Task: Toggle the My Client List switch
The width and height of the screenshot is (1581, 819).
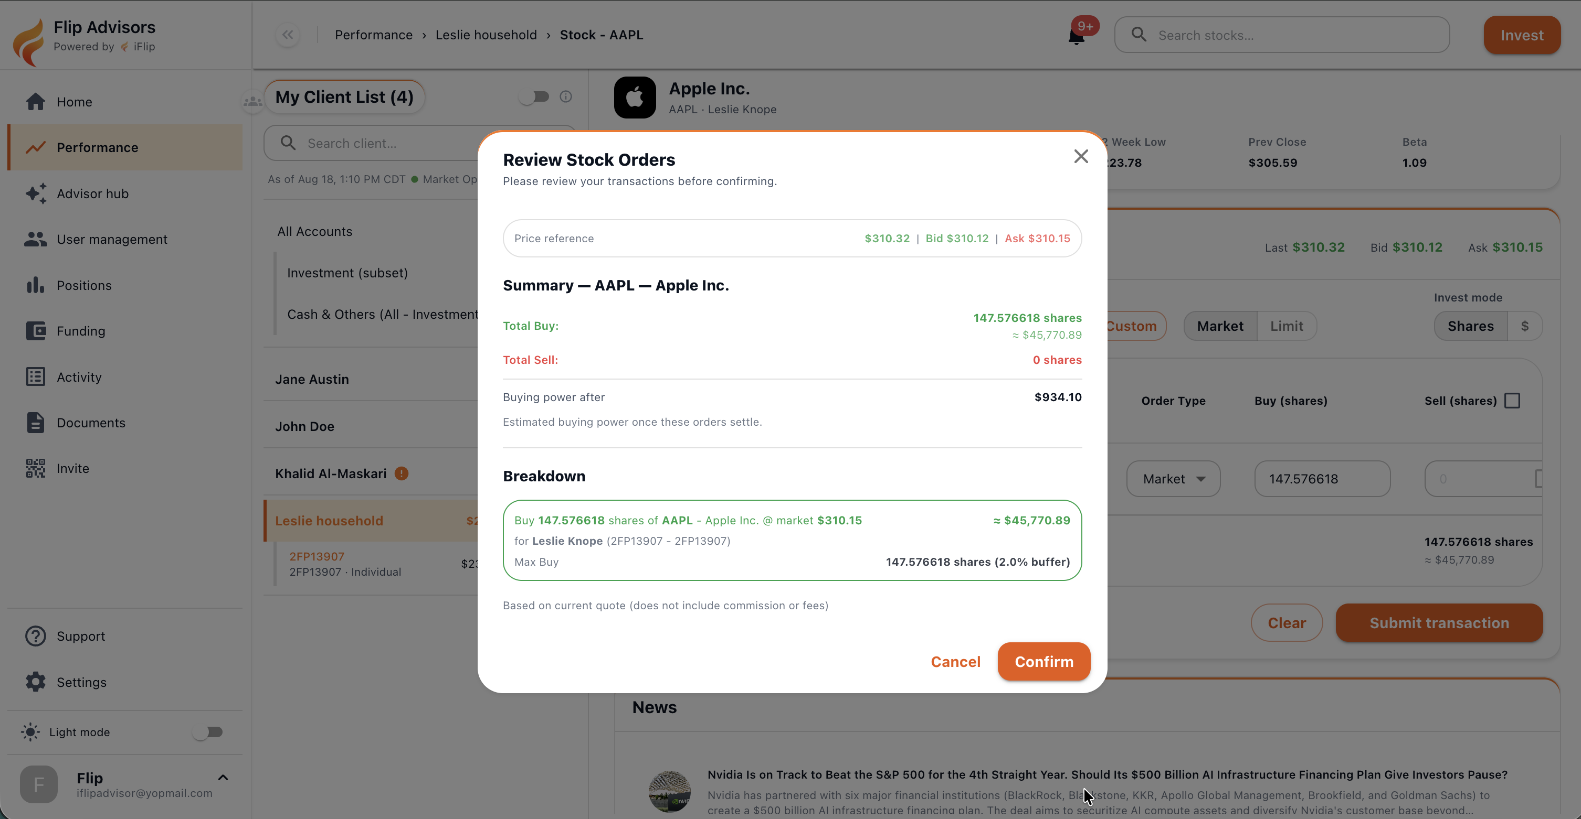Action: click(x=534, y=97)
